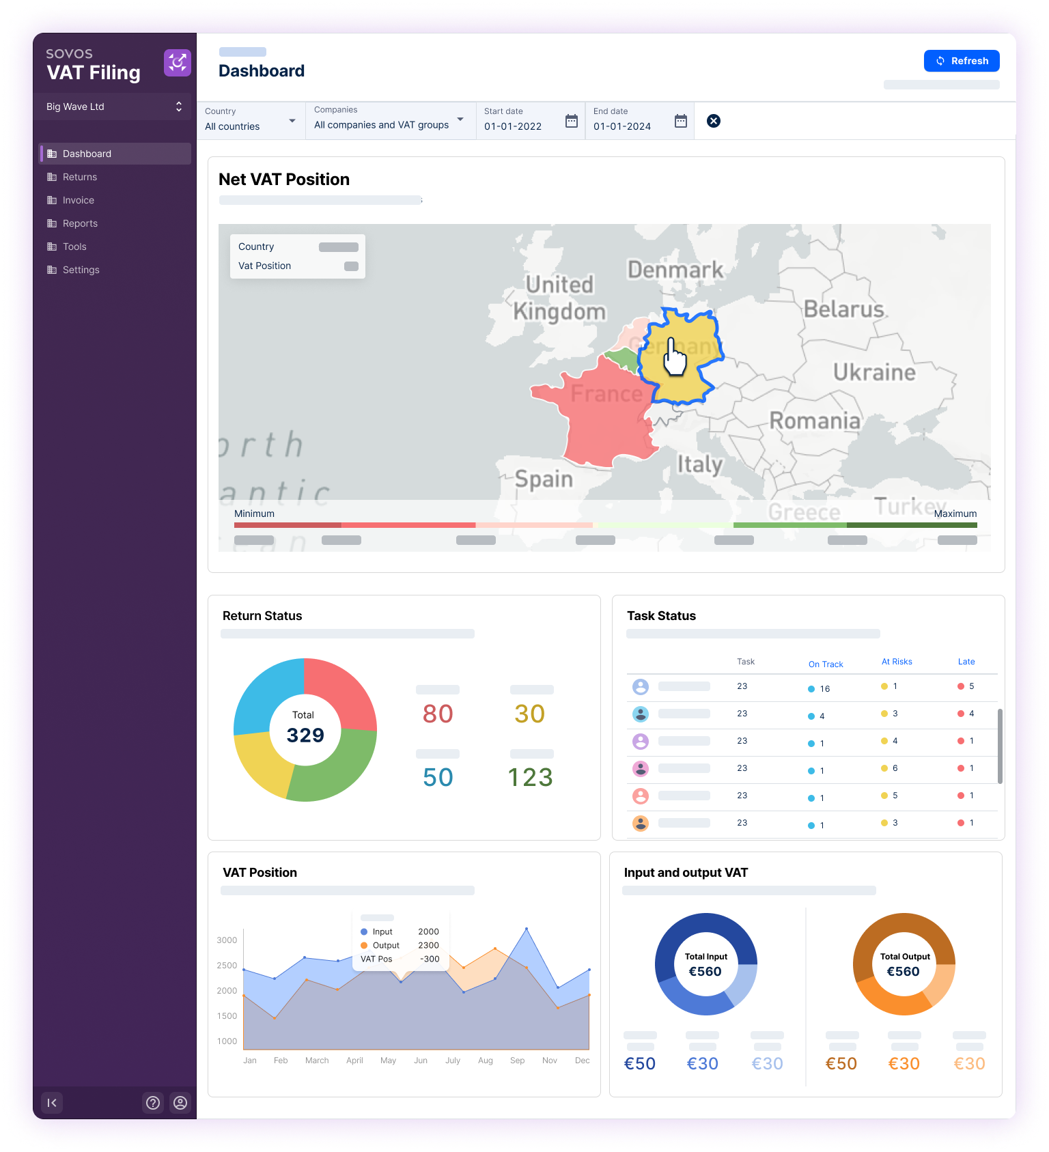The image size is (1049, 1152).
Task: Select the Invoice menu item
Action: coord(79,200)
